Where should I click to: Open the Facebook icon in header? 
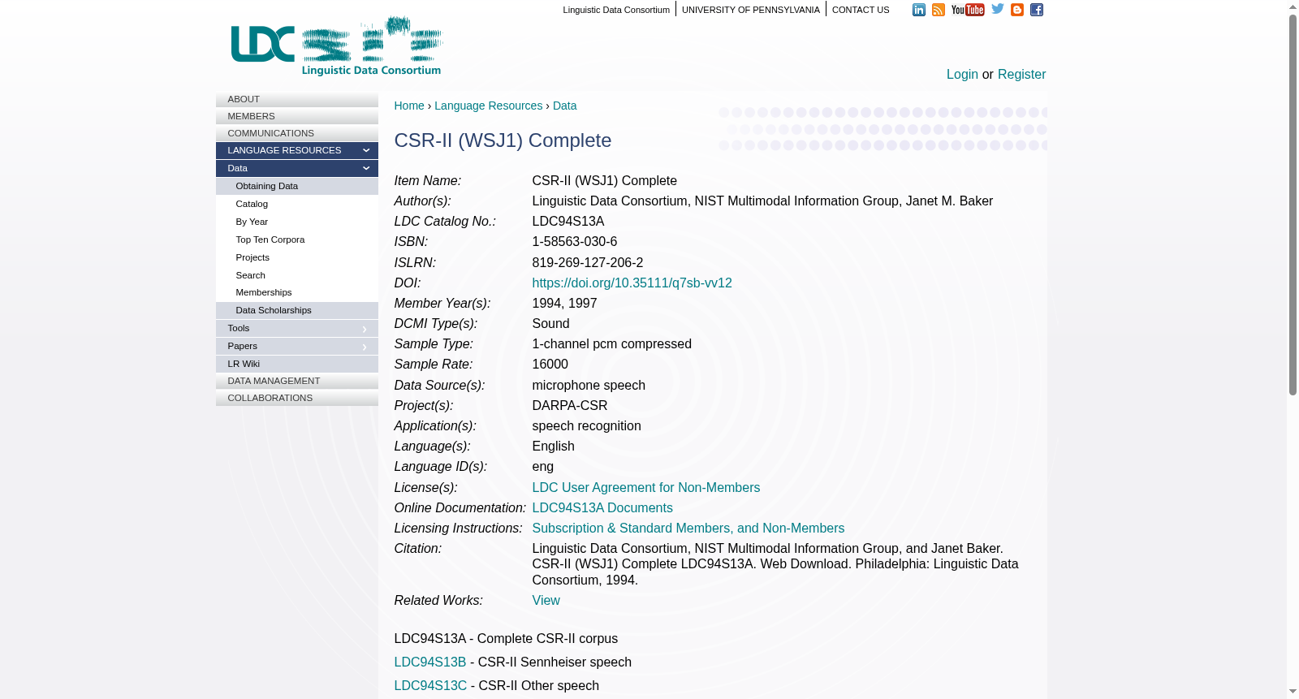(x=1037, y=10)
